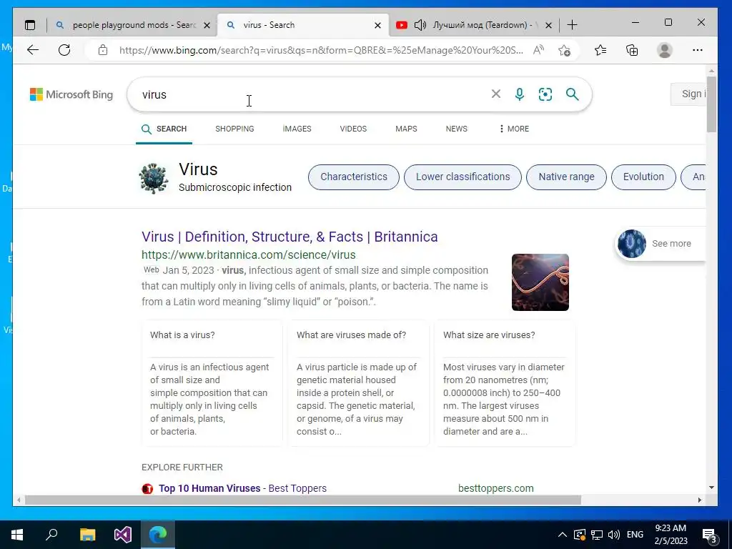Mute the YouTube tab speaker icon

click(x=420, y=25)
